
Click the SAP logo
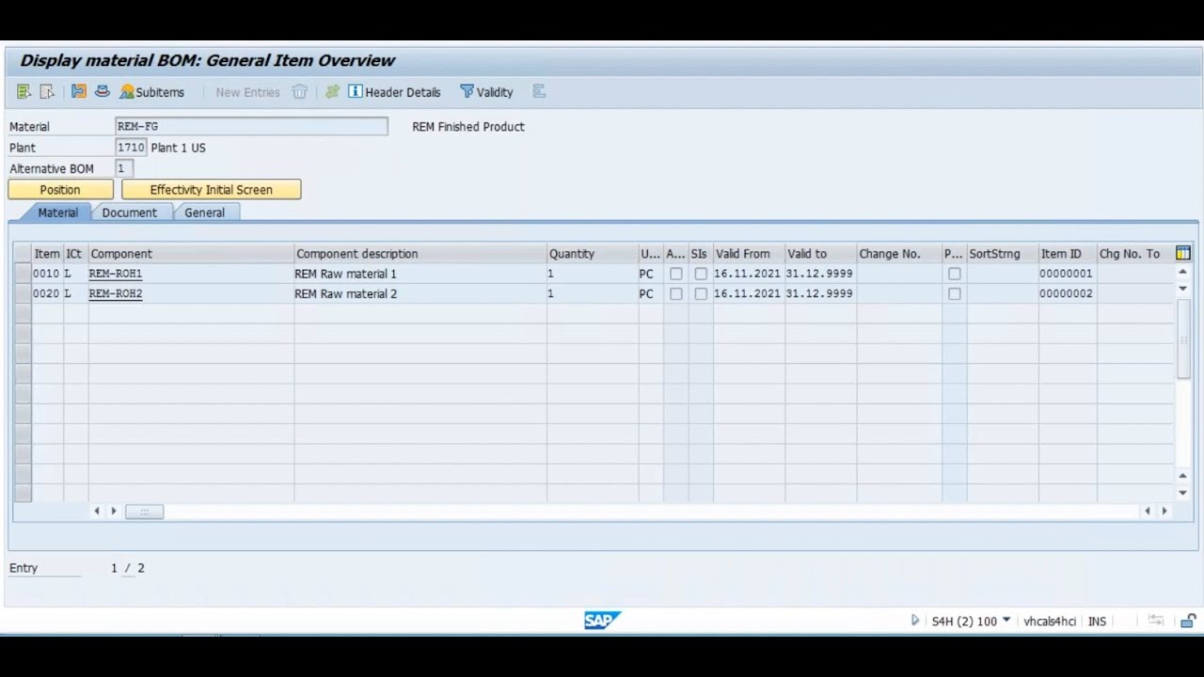click(602, 621)
